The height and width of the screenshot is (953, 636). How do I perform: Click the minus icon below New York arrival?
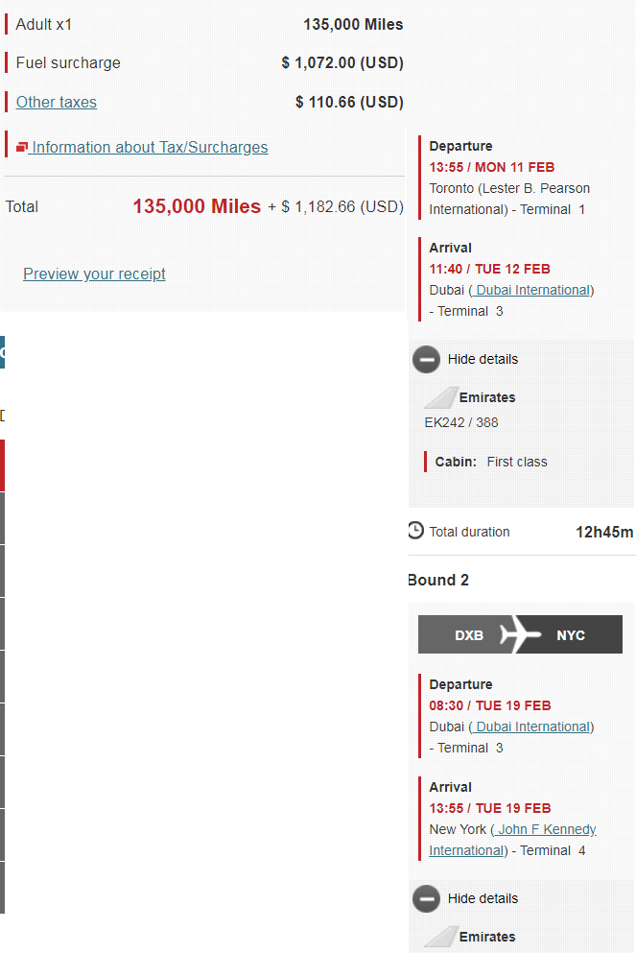coord(426,898)
